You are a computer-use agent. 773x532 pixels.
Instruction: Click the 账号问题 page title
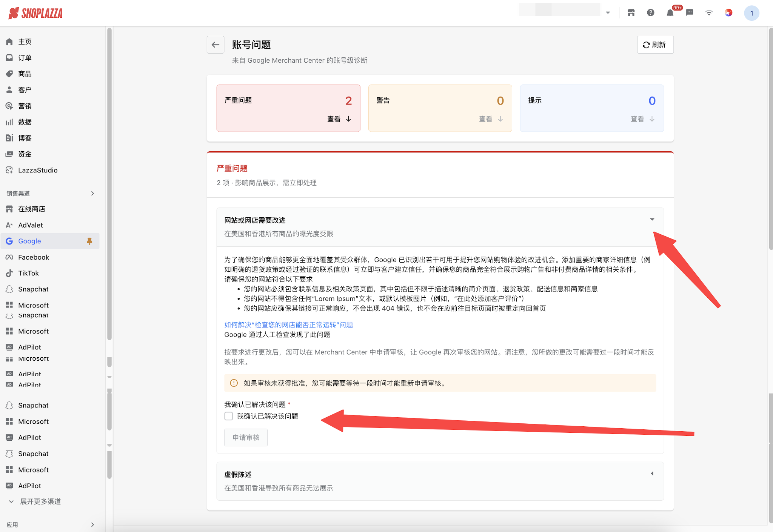pyautogui.click(x=251, y=45)
